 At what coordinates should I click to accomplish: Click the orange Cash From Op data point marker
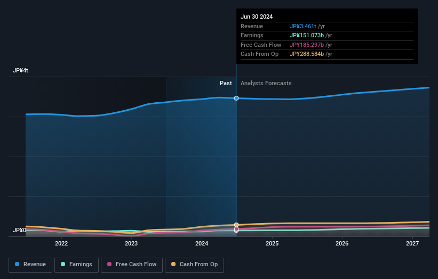click(x=236, y=225)
